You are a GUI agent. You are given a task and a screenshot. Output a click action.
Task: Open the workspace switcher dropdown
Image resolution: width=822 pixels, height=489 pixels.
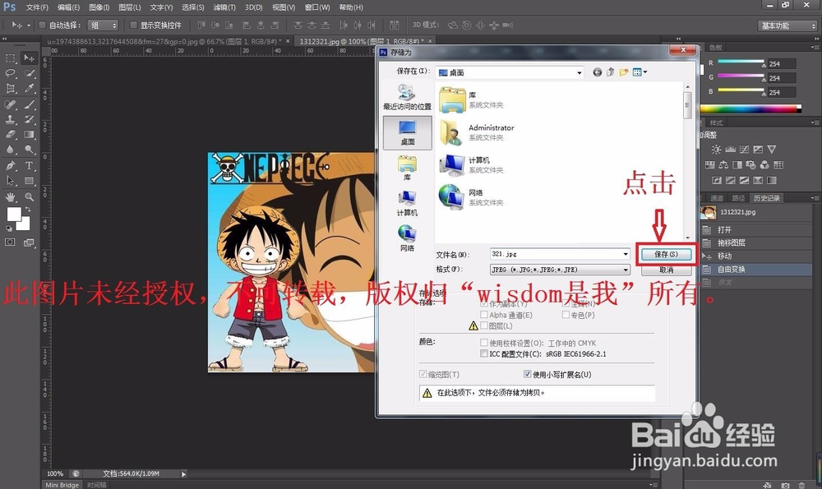click(x=788, y=25)
